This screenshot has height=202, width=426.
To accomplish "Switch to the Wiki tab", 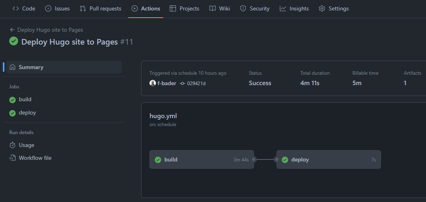I will [219, 9].
